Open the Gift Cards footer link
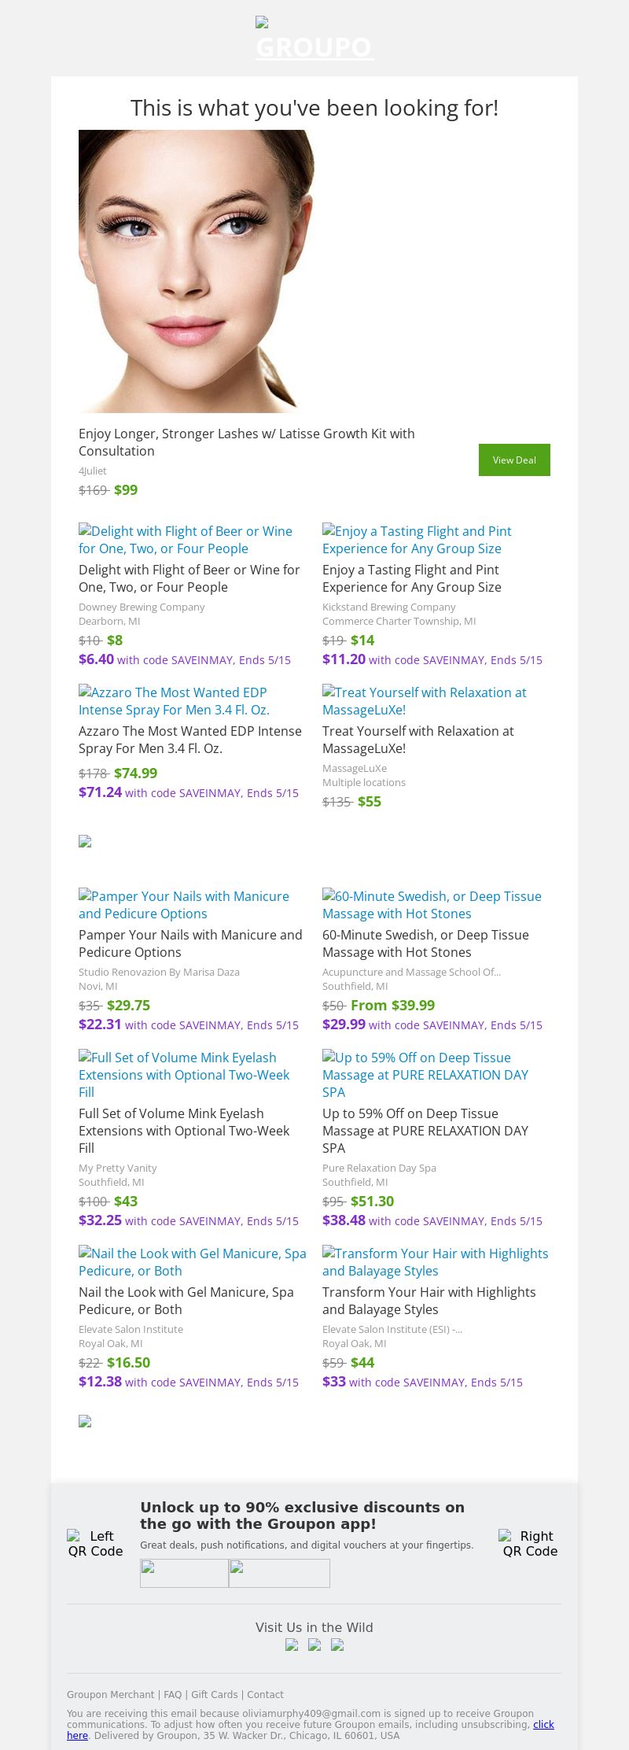 click(215, 1695)
